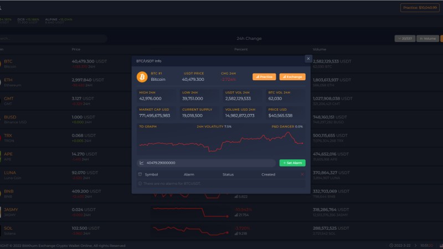The height and width of the screenshot is (249, 443).
Task: Click Practice balance button at top right
Action: pyautogui.click(x=420, y=8)
